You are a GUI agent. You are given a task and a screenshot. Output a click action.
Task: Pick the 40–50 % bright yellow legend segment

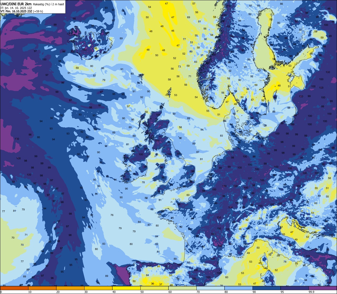click(x=126, y=288)
